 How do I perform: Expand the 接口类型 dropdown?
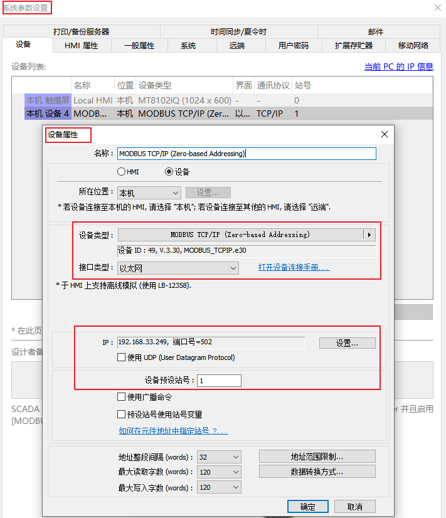[178, 268]
